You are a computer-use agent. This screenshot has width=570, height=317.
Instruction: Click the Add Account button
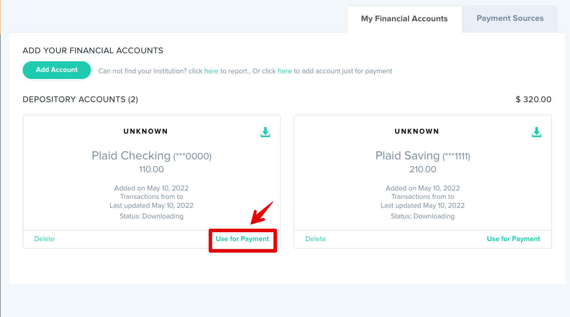tap(56, 70)
